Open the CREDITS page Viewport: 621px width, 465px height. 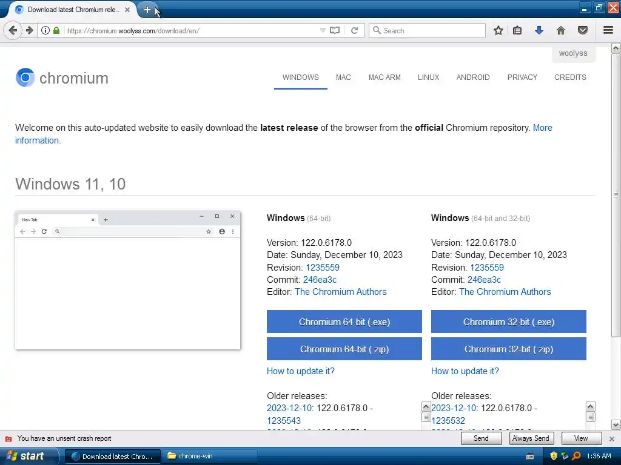(570, 77)
